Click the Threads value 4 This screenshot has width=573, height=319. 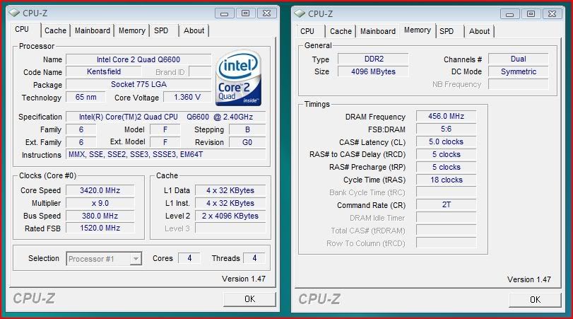click(x=254, y=258)
